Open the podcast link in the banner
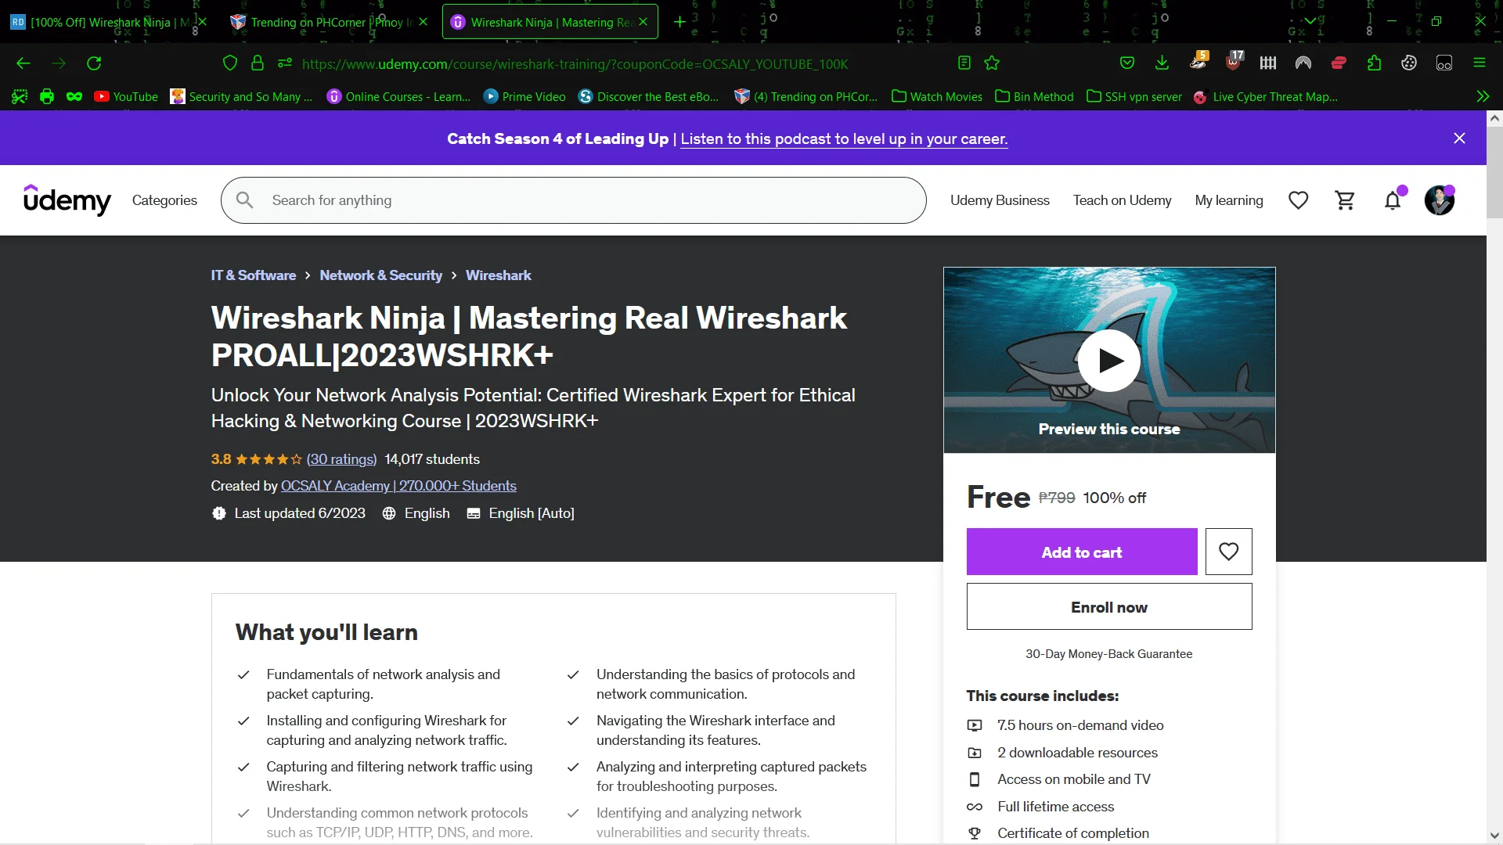This screenshot has width=1503, height=845. pos(844,139)
